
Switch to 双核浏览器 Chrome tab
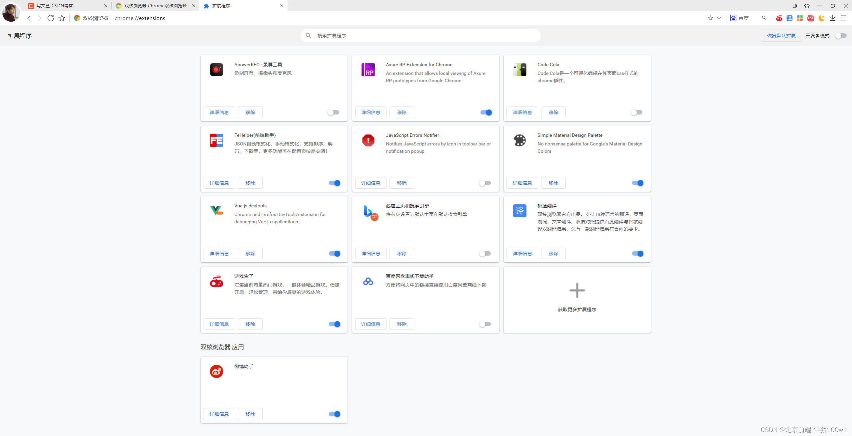coord(154,6)
